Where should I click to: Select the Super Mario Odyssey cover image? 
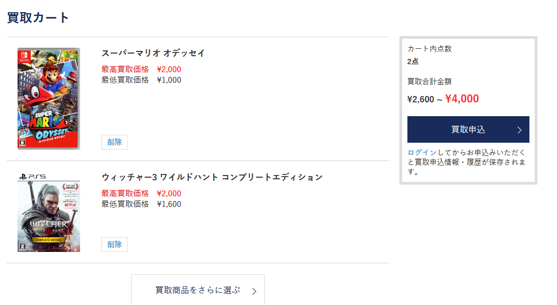(x=49, y=99)
